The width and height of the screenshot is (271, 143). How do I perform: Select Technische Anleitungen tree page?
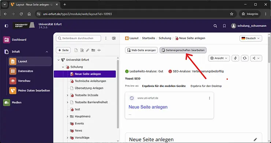point(90,81)
